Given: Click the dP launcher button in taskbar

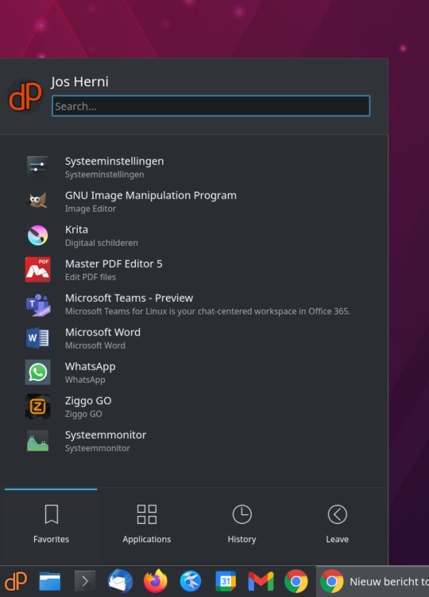Looking at the screenshot, I should (x=16, y=581).
